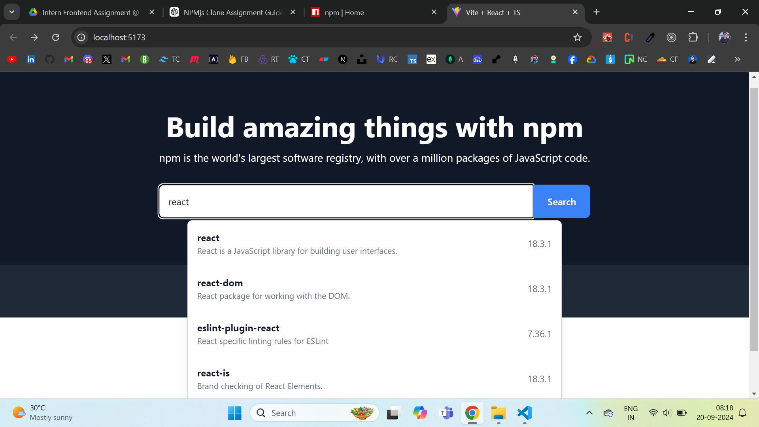Screen dimensions: 759x427
Task: Show hidden system tray icons
Action: [x=589, y=413]
